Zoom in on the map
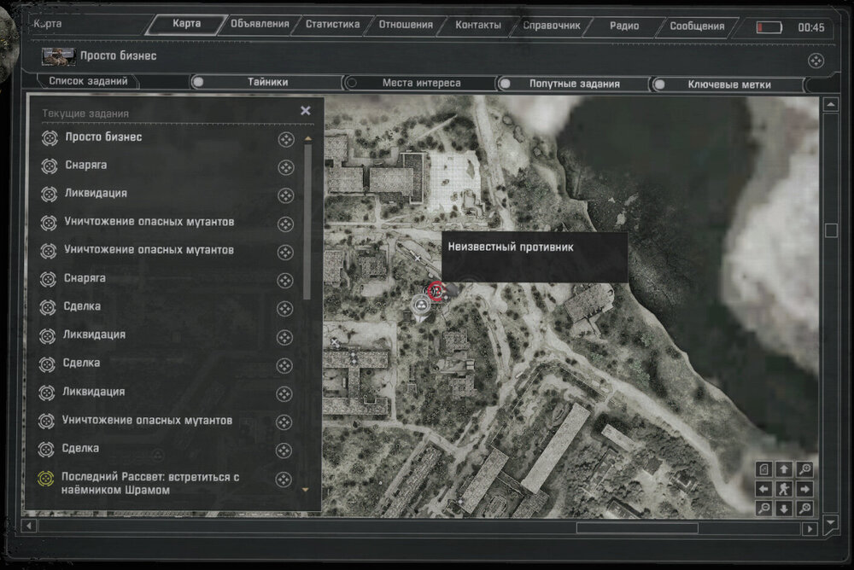 (x=804, y=470)
